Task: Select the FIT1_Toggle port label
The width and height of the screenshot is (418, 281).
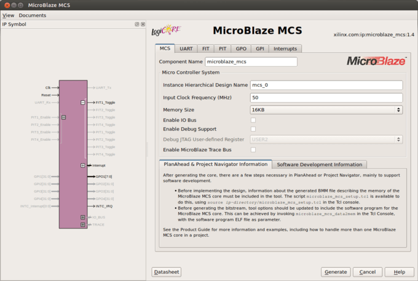Action: click(105, 102)
